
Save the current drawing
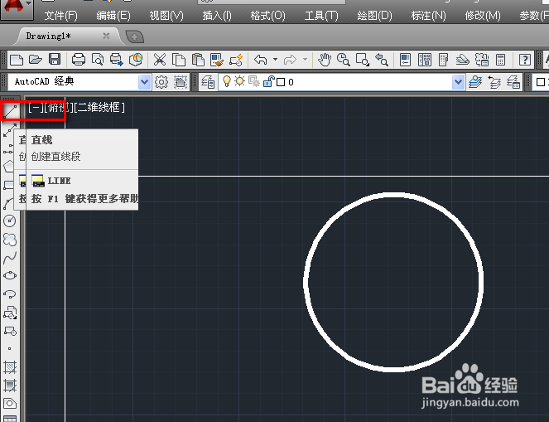55,60
